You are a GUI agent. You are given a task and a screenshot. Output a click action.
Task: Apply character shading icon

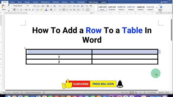point(51,10)
